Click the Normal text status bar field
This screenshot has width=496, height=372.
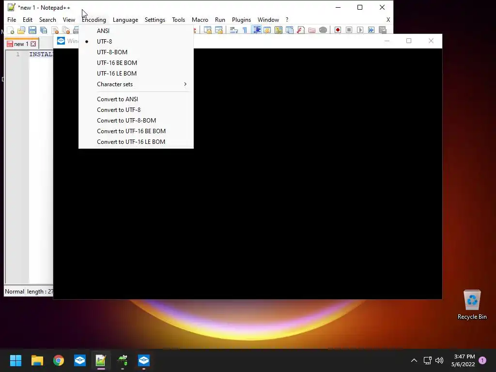[14, 291]
